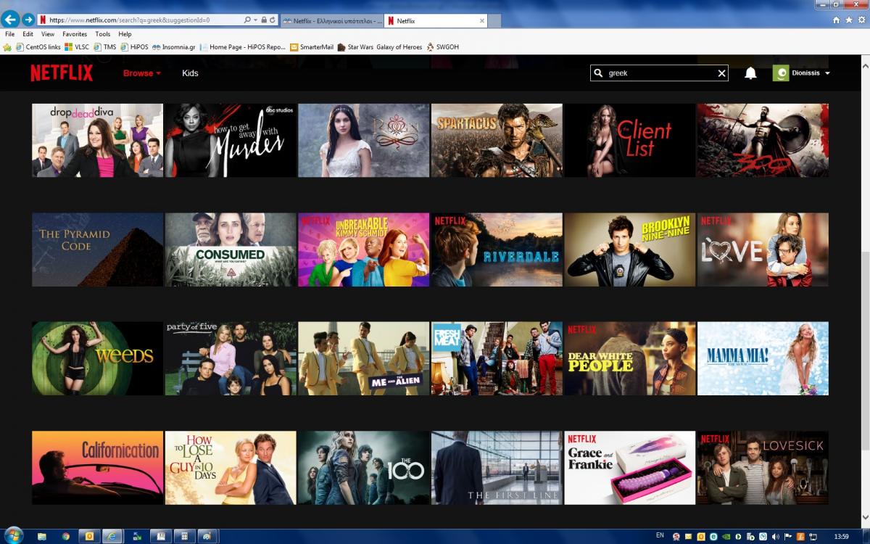Open the View menu
The image size is (870, 544).
click(x=48, y=34)
